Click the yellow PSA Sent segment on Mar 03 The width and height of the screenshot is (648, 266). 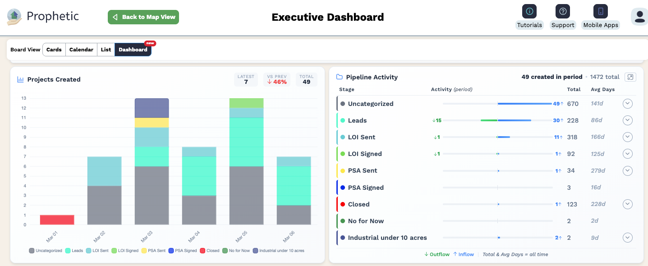(152, 123)
